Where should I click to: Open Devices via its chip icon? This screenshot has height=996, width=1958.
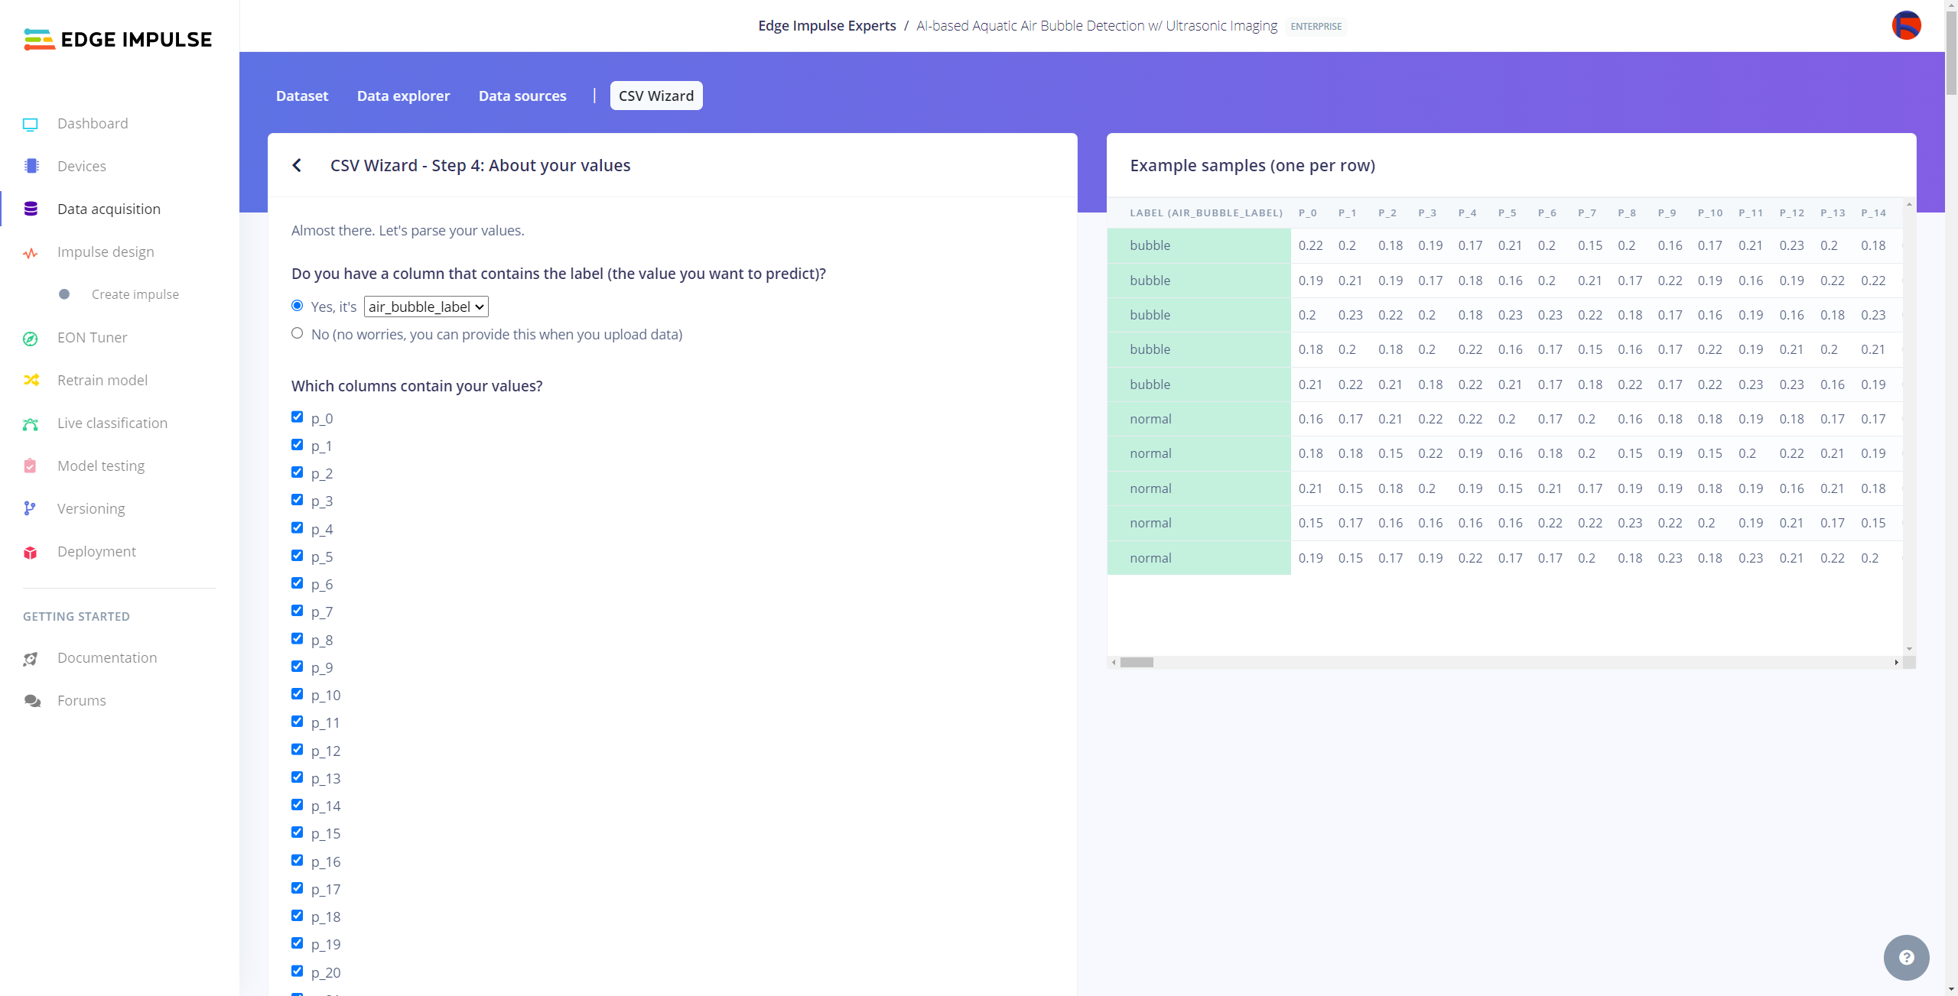click(x=31, y=167)
